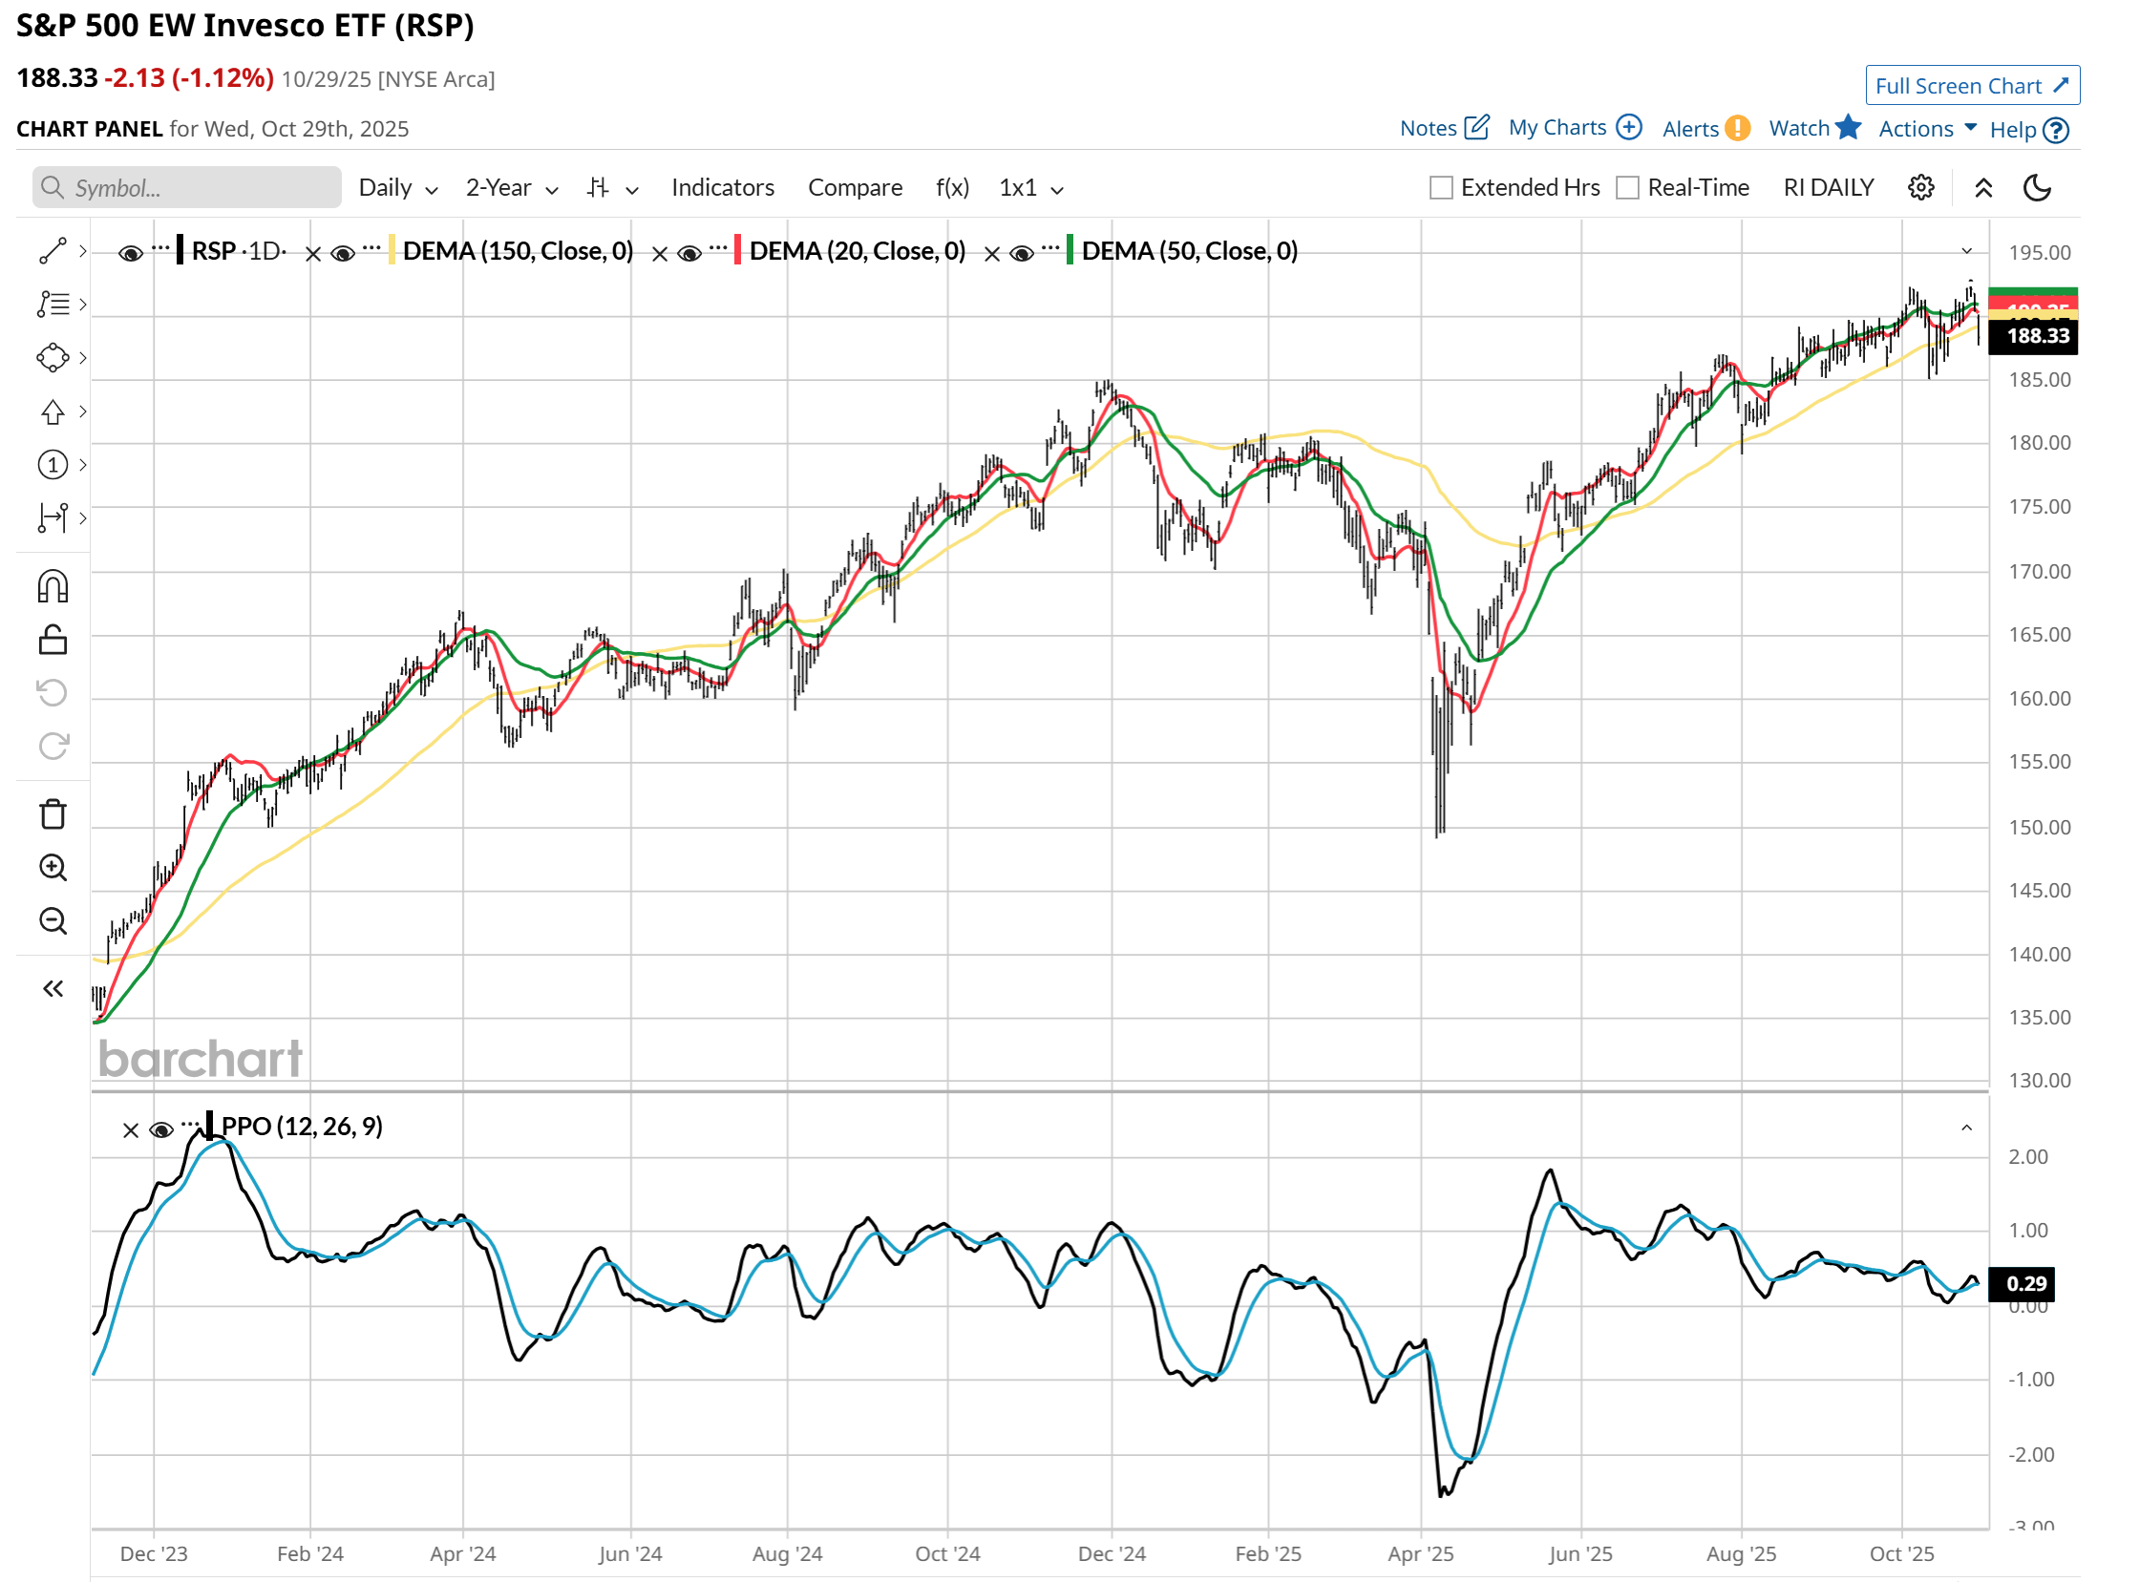Click inside the Symbol search field
Screen dimensions: 2140x1582
(187, 188)
